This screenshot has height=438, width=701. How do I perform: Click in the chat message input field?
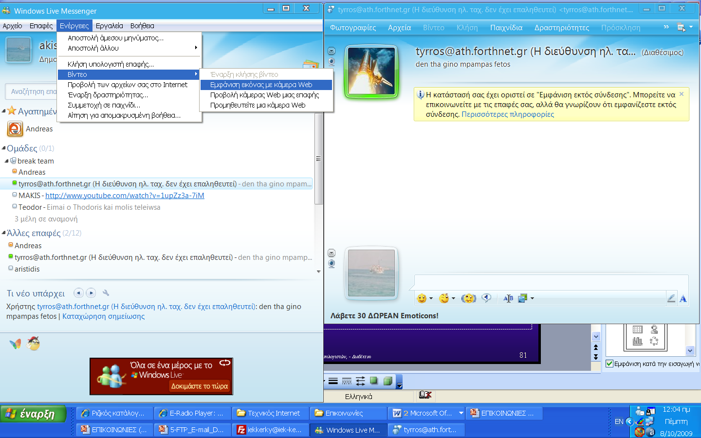click(x=551, y=283)
